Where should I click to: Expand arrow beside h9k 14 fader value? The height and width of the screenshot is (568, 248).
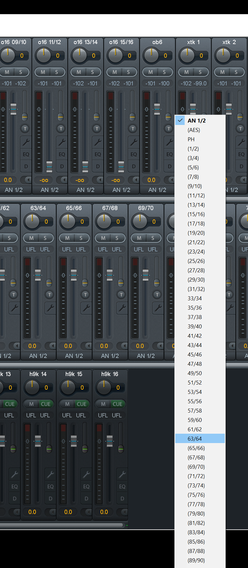coord(50,512)
